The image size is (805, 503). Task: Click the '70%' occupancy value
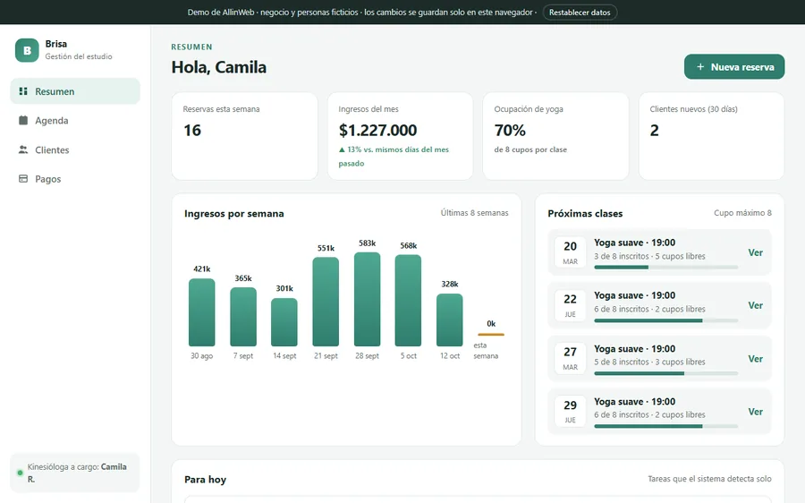510,131
